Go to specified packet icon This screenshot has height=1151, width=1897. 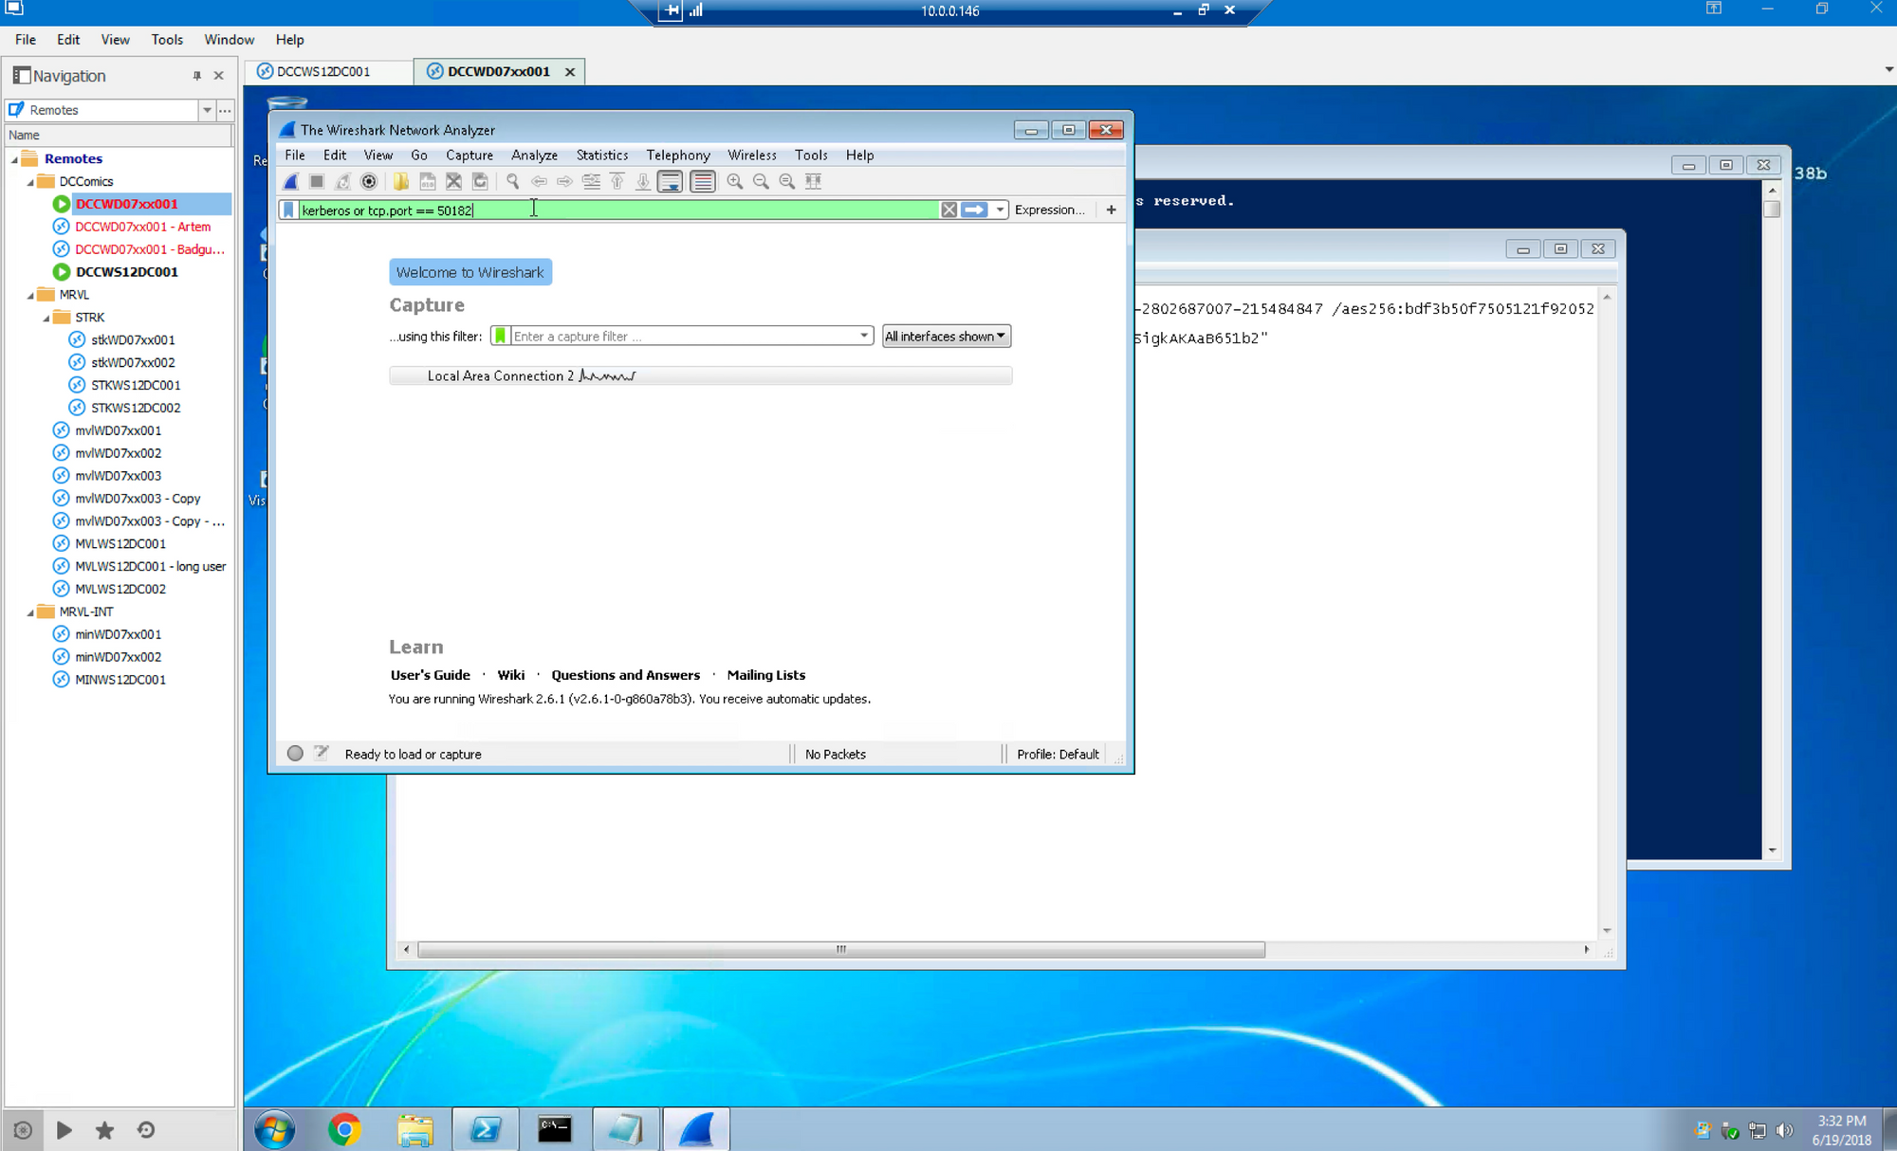(591, 181)
